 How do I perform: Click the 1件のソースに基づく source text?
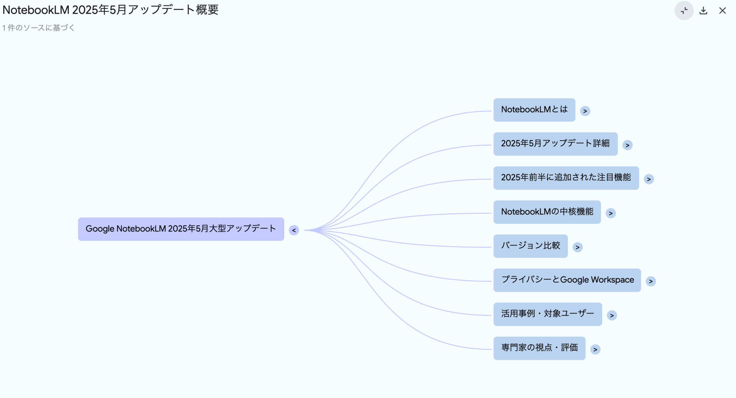[39, 28]
